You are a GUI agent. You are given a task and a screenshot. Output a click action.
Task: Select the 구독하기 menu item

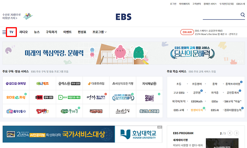[x=51, y=32]
